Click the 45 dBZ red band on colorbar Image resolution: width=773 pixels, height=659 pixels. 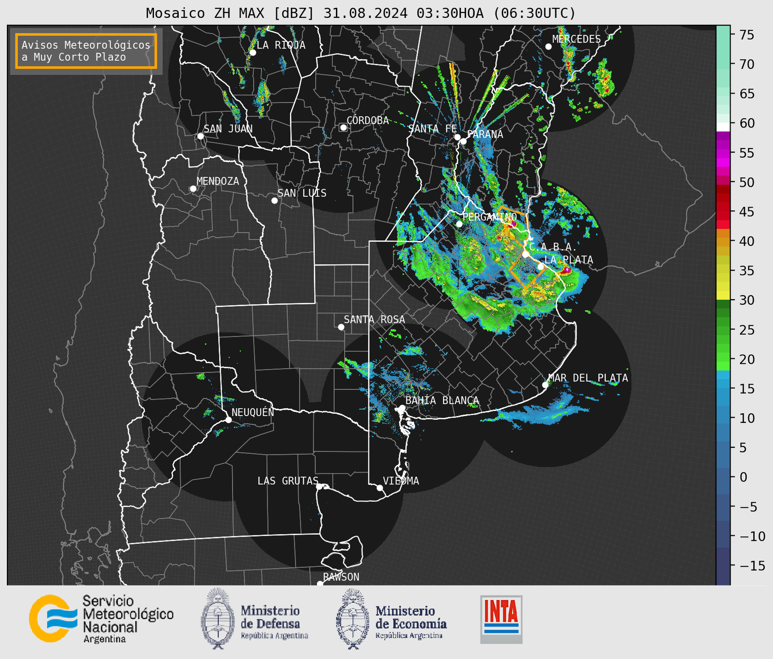point(723,212)
